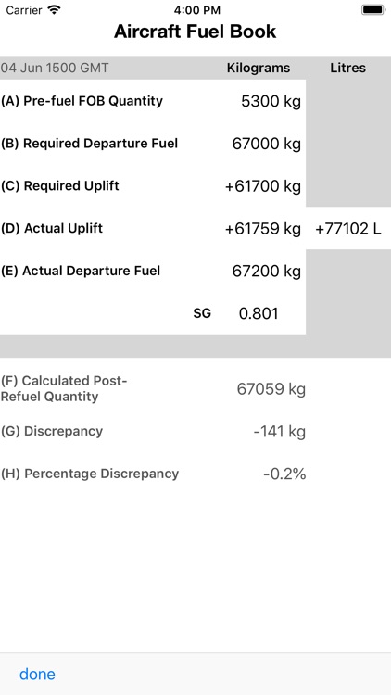The height and width of the screenshot is (695, 391).
Task: Tap the SG label
Action: (x=202, y=313)
